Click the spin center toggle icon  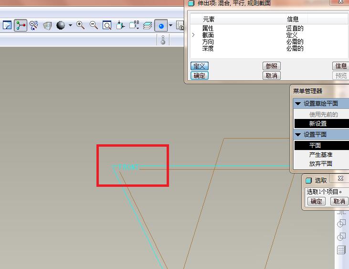pyautogui.click(x=21, y=25)
